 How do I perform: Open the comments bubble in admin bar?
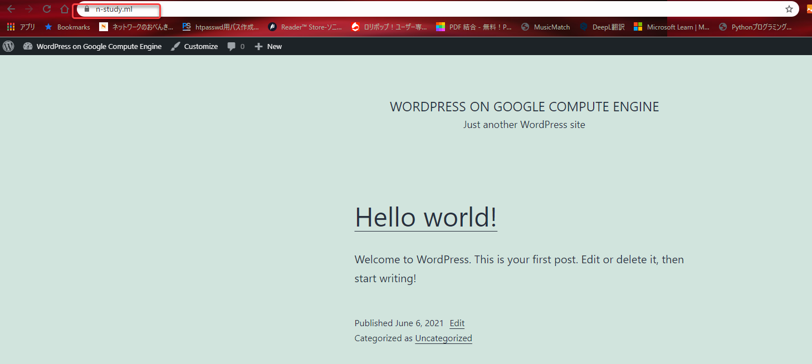tap(236, 47)
